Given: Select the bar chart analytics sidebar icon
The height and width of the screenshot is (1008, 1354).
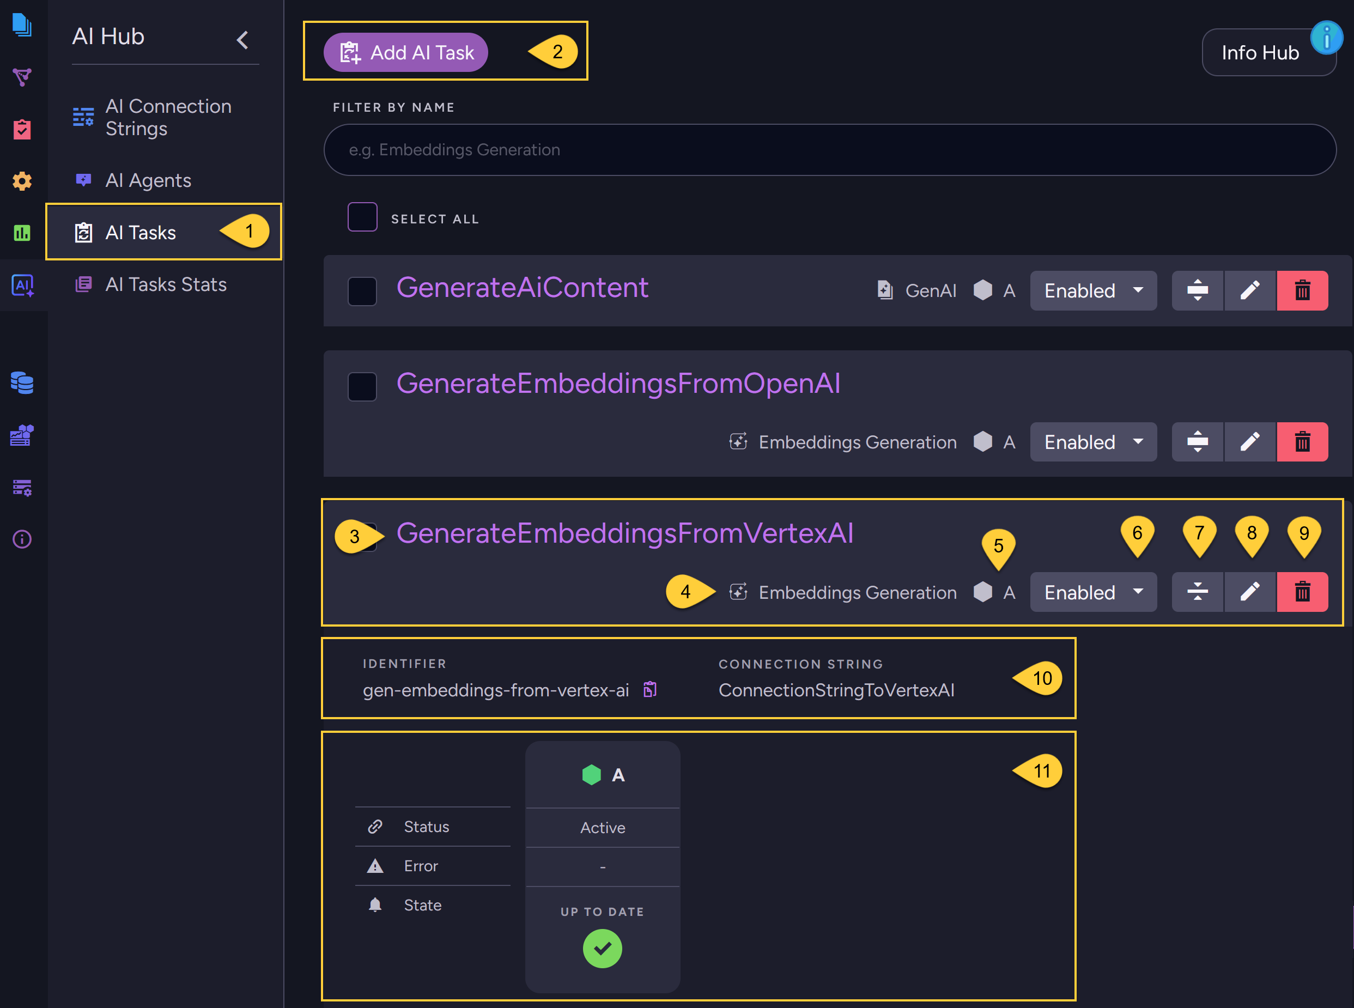Looking at the screenshot, I should [x=22, y=234].
